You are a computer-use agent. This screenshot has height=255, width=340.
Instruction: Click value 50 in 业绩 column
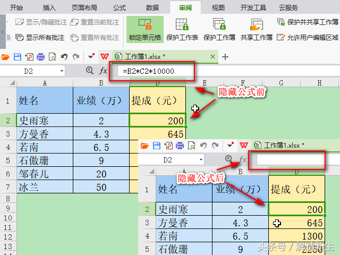tap(101, 187)
